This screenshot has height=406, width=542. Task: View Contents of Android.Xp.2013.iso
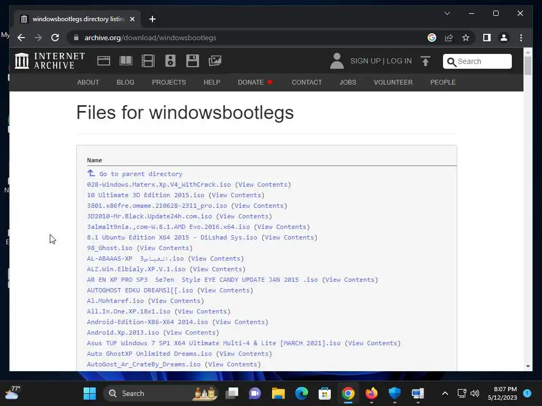point(191,333)
